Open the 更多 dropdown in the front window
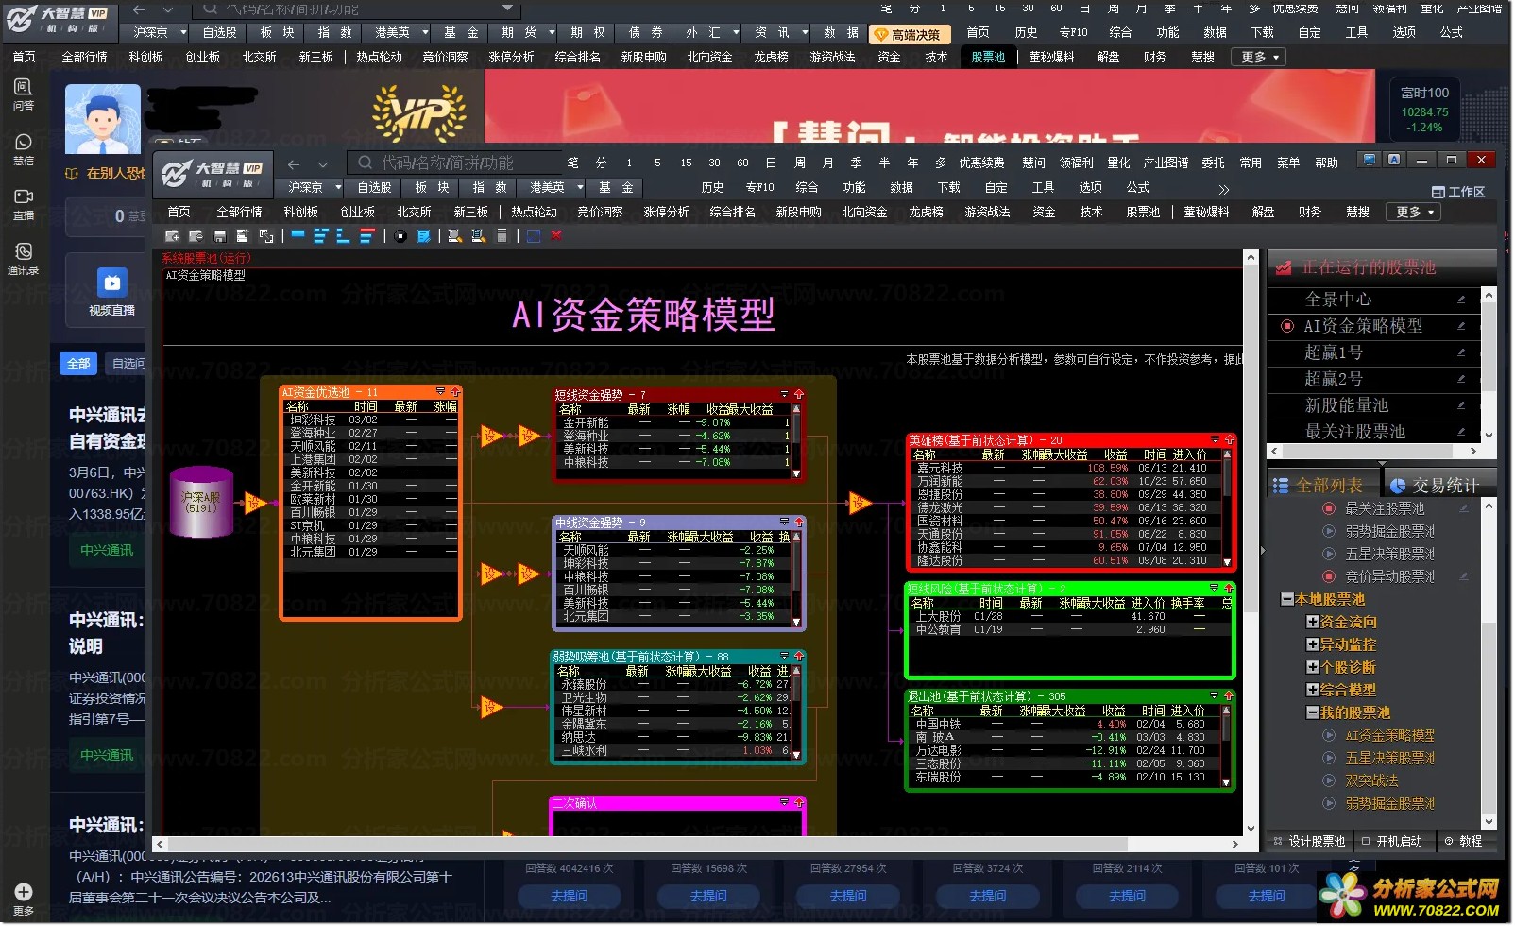 click(x=1416, y=212)
